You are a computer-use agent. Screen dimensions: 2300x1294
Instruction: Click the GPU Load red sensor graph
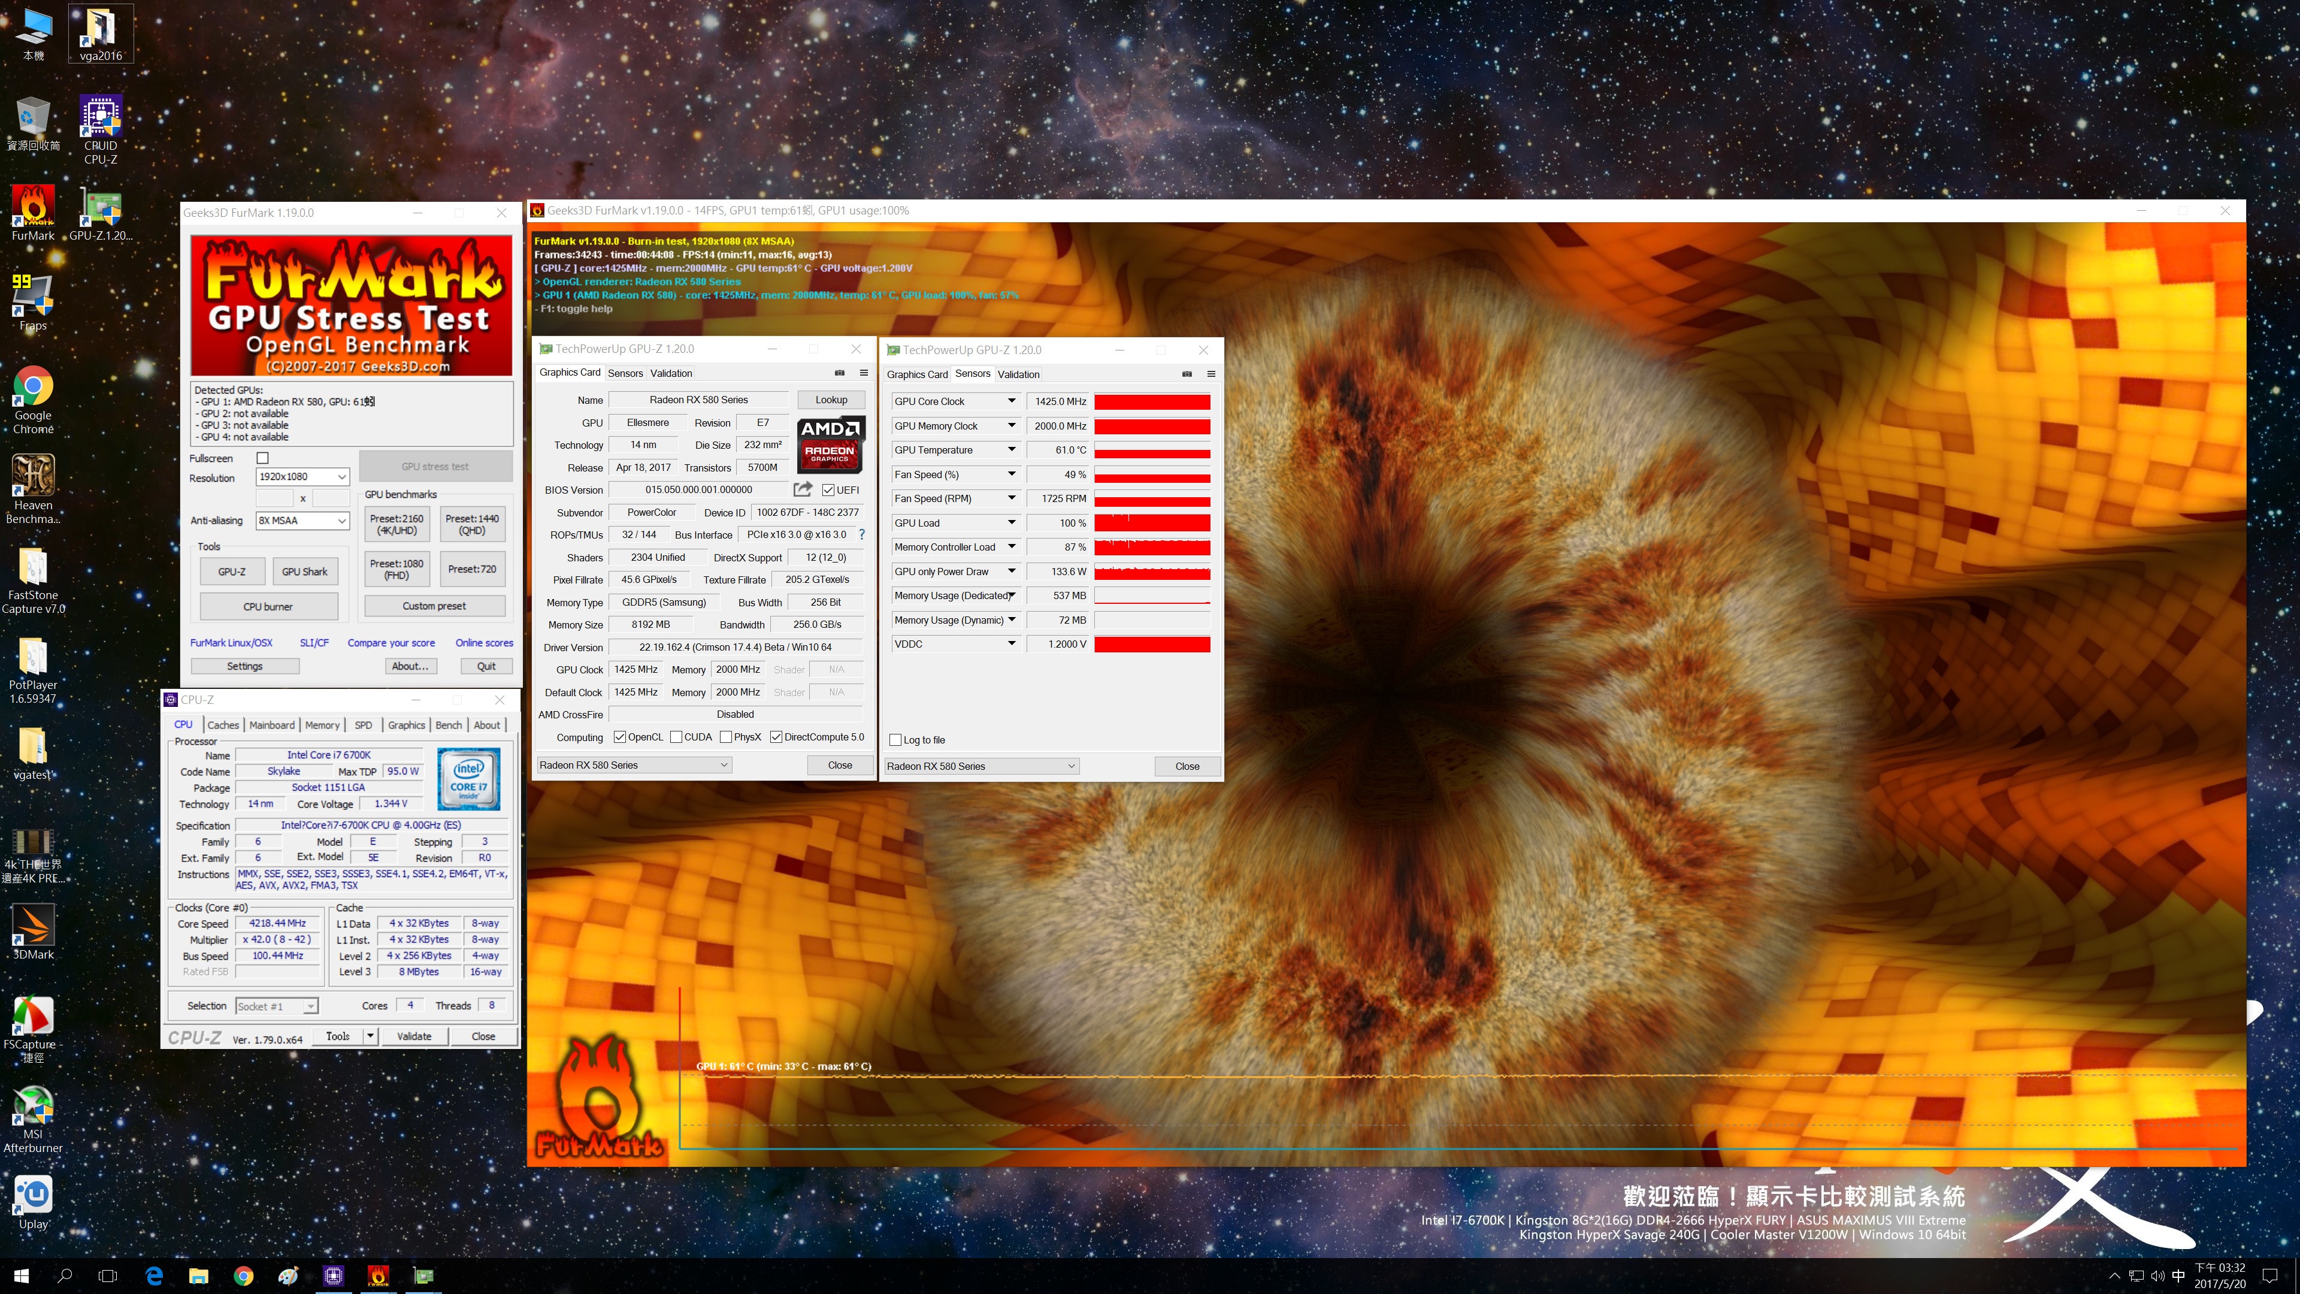click(x=1152, y=524)
